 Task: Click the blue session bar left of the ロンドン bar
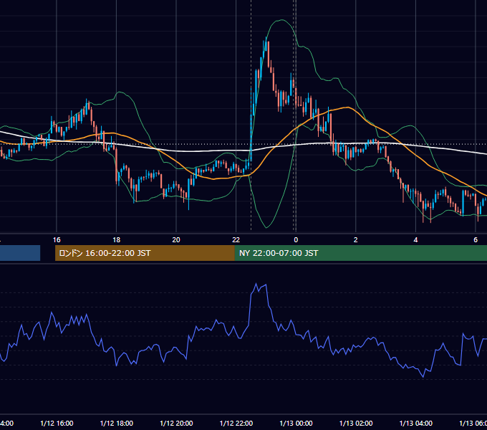20,253
